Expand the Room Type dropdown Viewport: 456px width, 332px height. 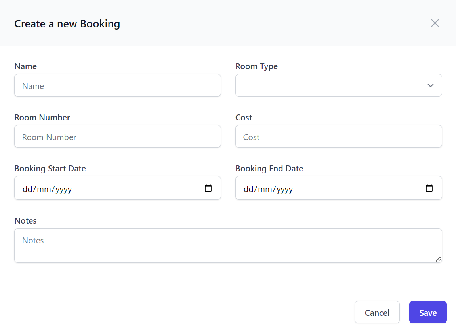[x=338, y=85]
